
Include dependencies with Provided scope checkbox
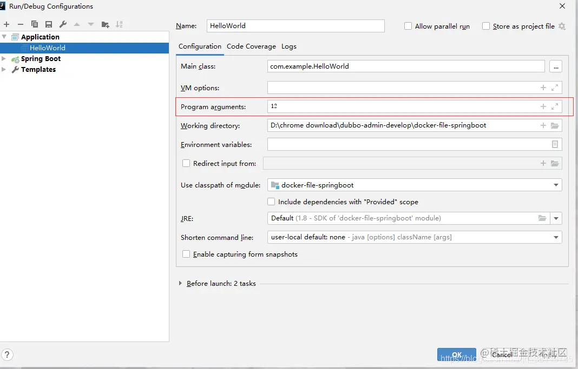coord(271,202)
